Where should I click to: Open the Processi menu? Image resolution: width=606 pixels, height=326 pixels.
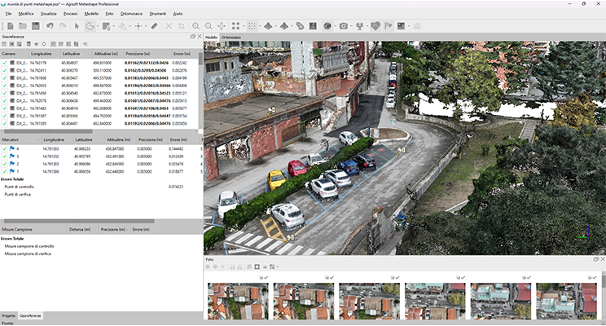(70, 14)
